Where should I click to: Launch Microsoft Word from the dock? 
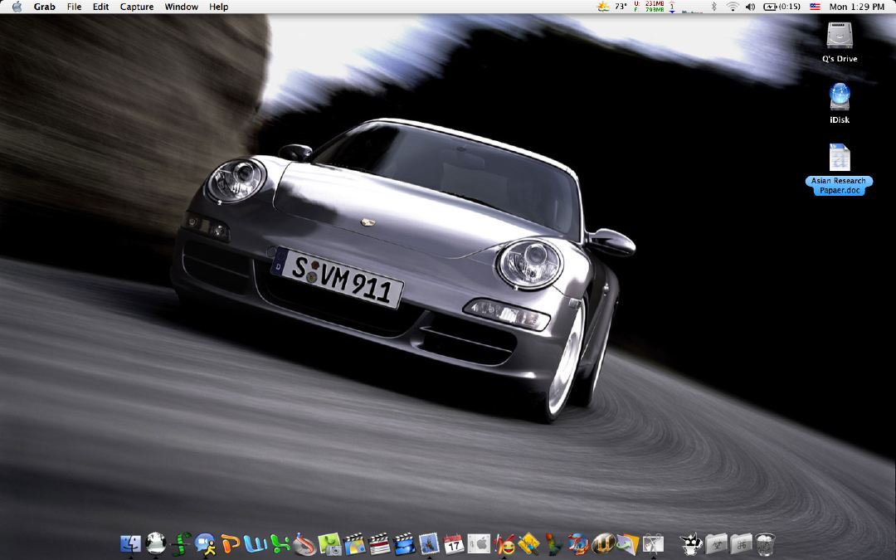(256, 544)
